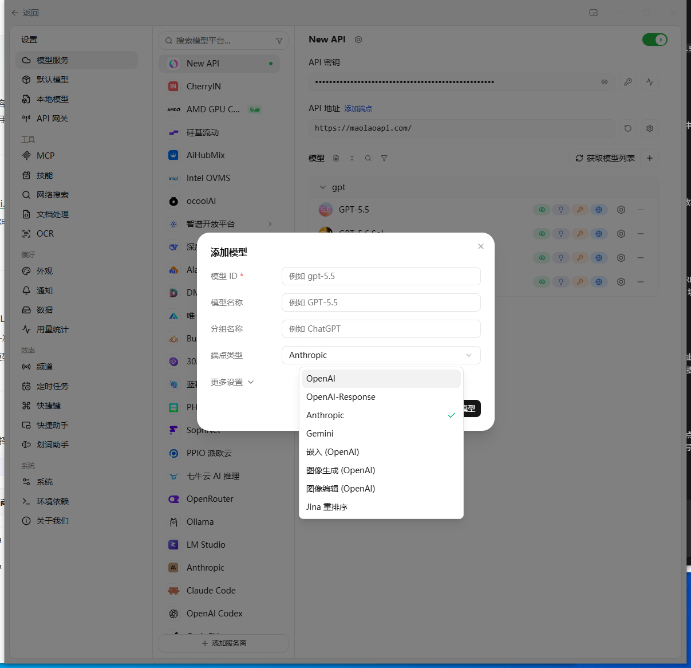Choose the checked Anthropic endpoint option
Image resolution: width=691 pixels, height=668 pixels.
(381, 415)
